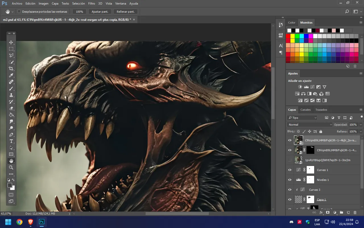Open the Opacidad slider dropdown arrow

pos(361,125)
